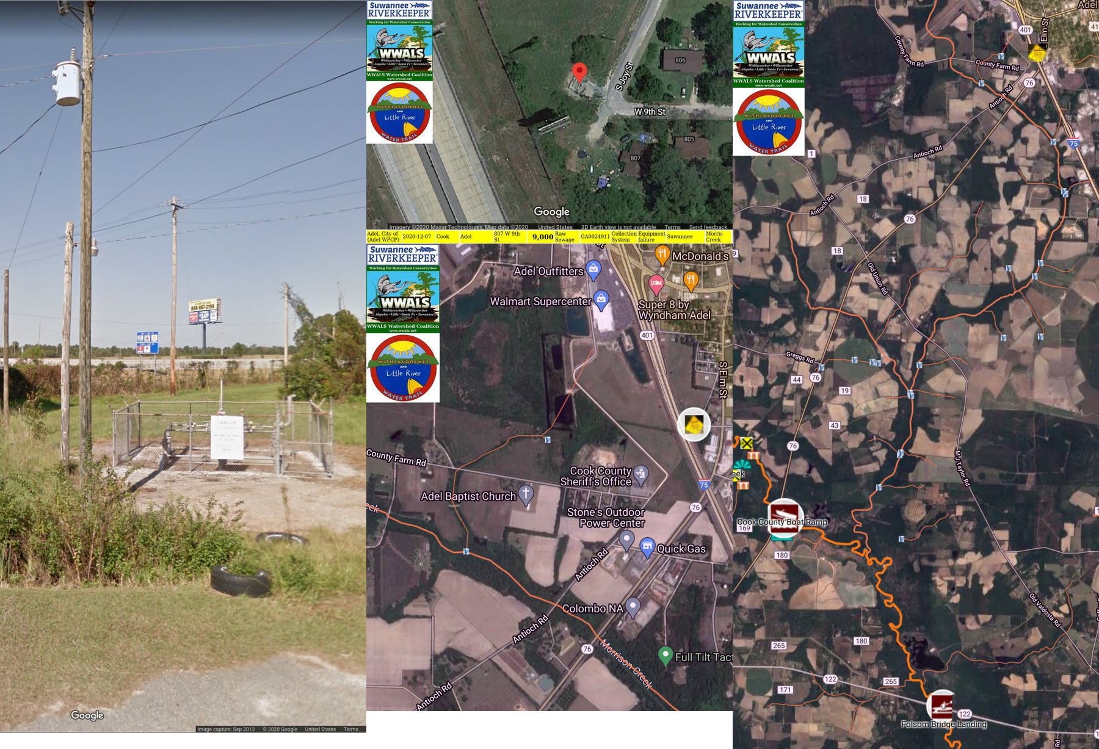Click the 'Raw Sewage' table cell
The image size is (1099, 749).
565,237
